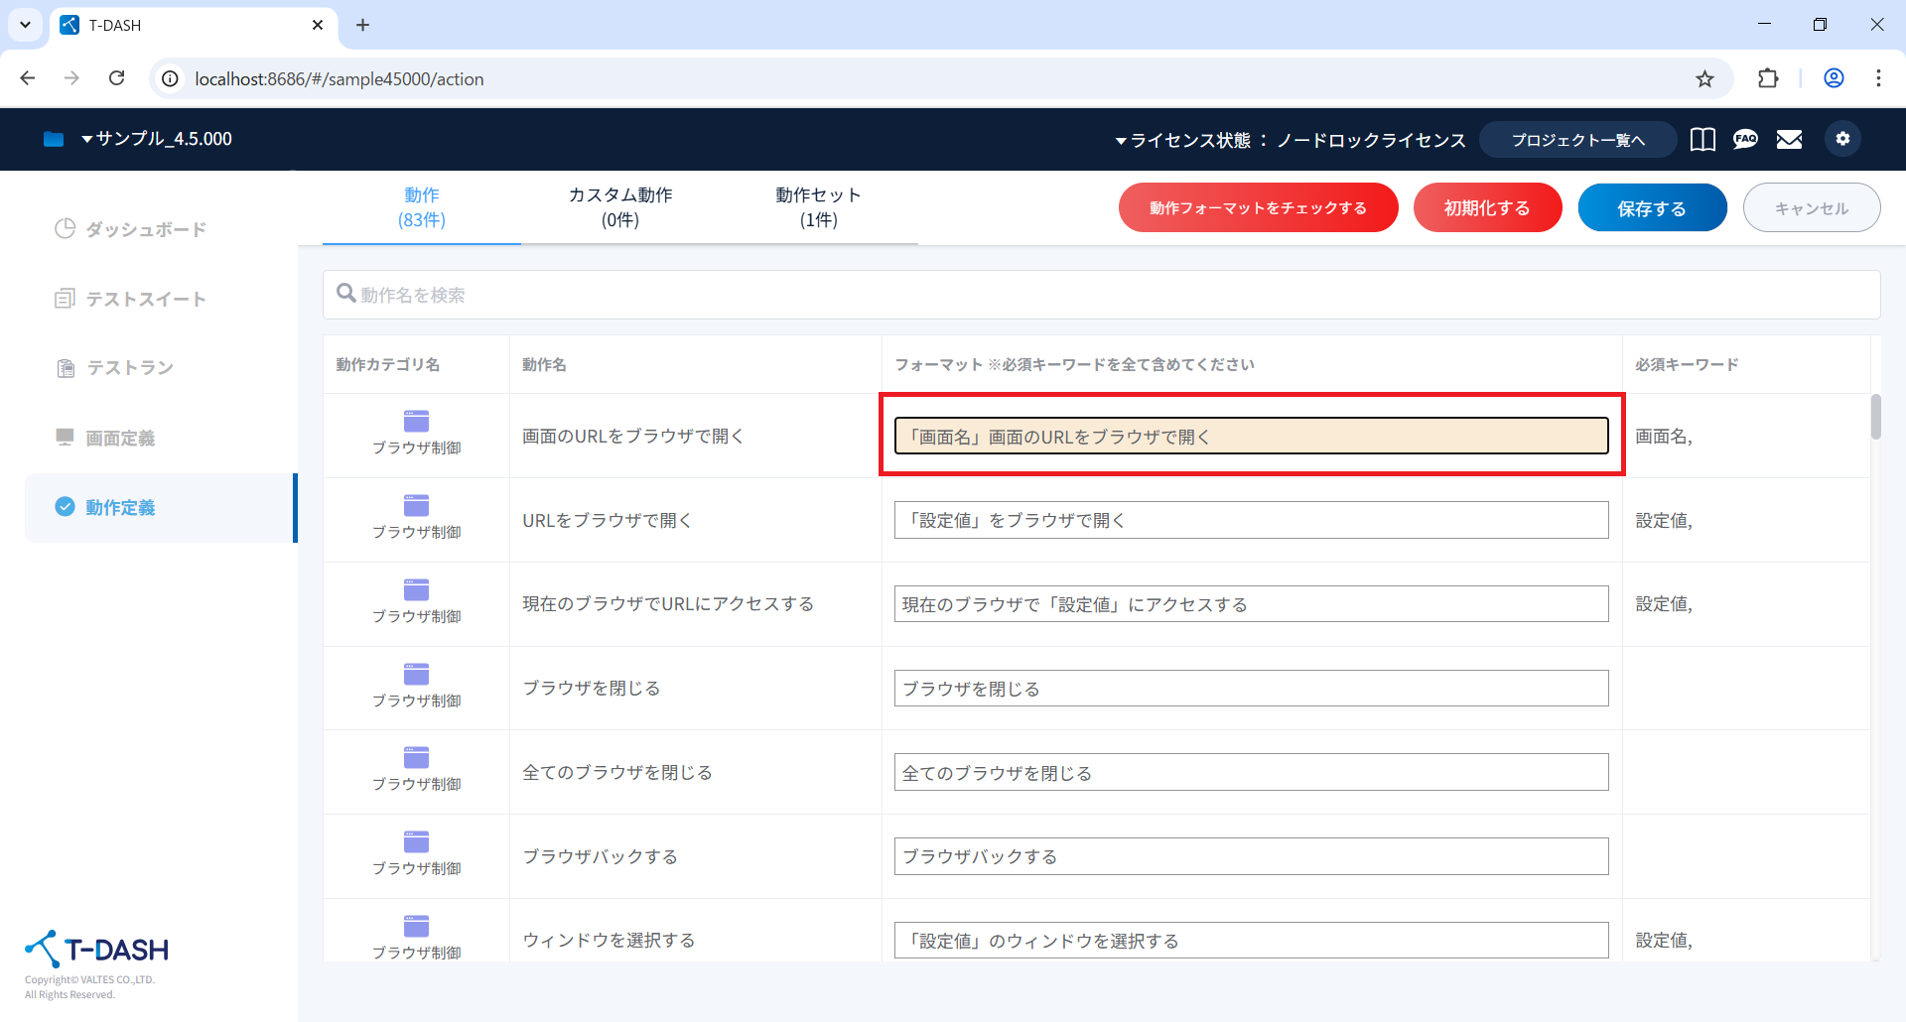Viewport: 1906px width, 1022px height.
Task: Open テストスイート in the sidebar
Action: pyautogui.click(x=145, y=299)
